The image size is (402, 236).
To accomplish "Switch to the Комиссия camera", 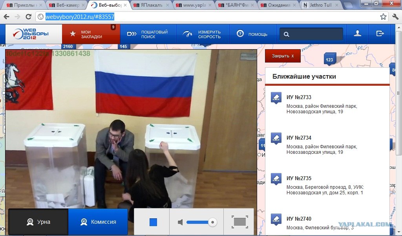I will (x=98, y=221).
